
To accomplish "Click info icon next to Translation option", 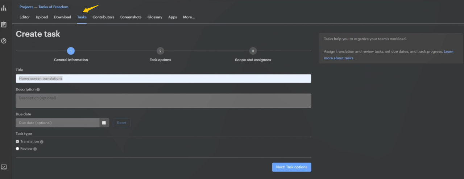I will (42, 142).
